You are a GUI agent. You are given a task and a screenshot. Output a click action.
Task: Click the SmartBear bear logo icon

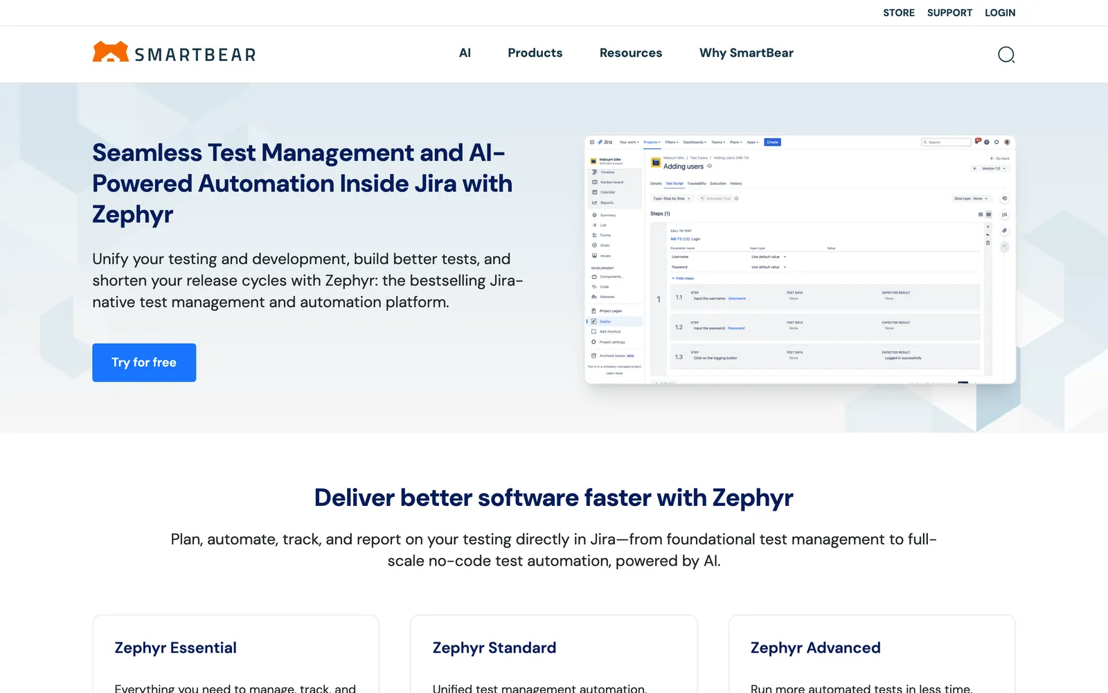coord(110,52)
